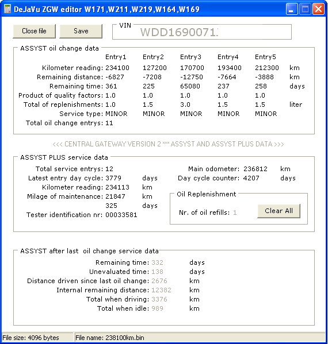Click Entry2 remaining time 225
This screenshot has width=328, height=344.
(x=148, y=86)
